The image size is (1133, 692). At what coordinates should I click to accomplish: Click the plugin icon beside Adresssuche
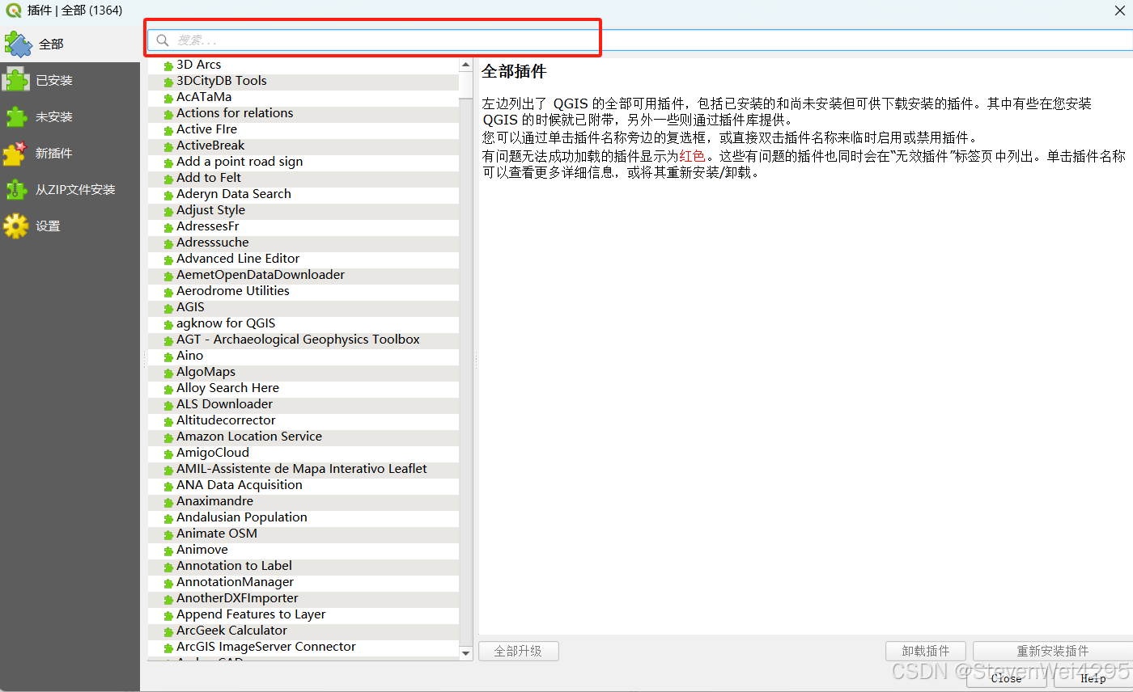[168, 244]
